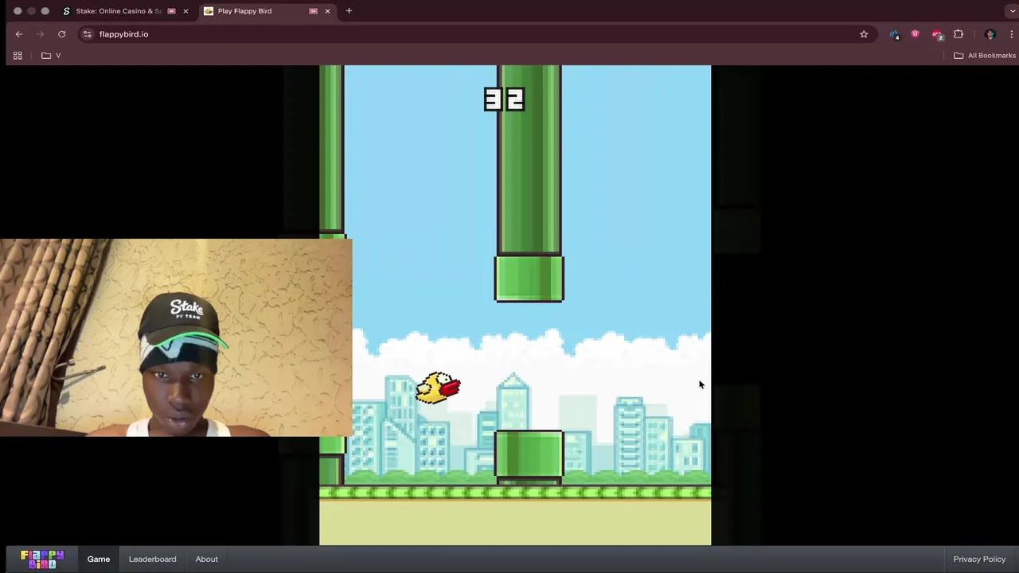
Task: Open the blue extension with badge 4
Action: click(x=895, y=34)
